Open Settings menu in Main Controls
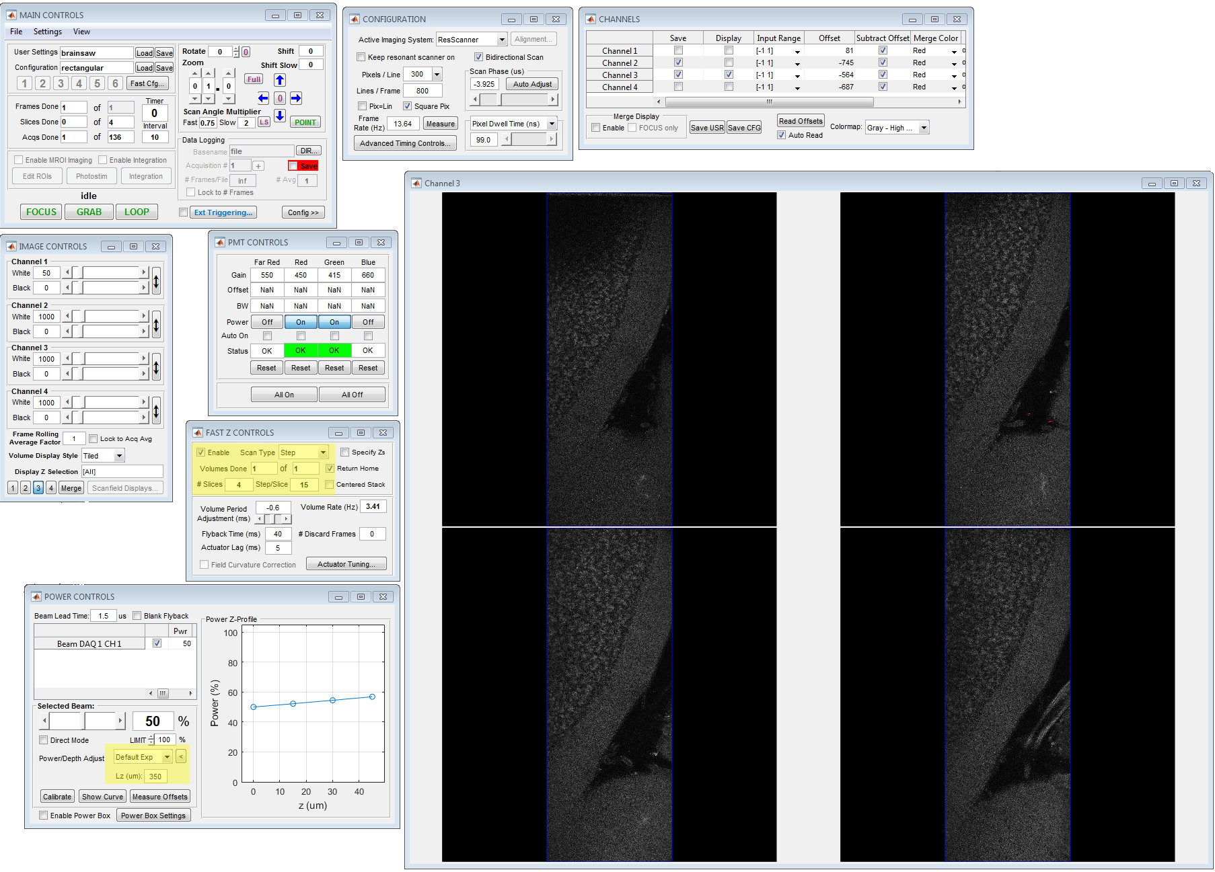The width and height of the screenshot is (1215, 872). [x=48, y=32]
